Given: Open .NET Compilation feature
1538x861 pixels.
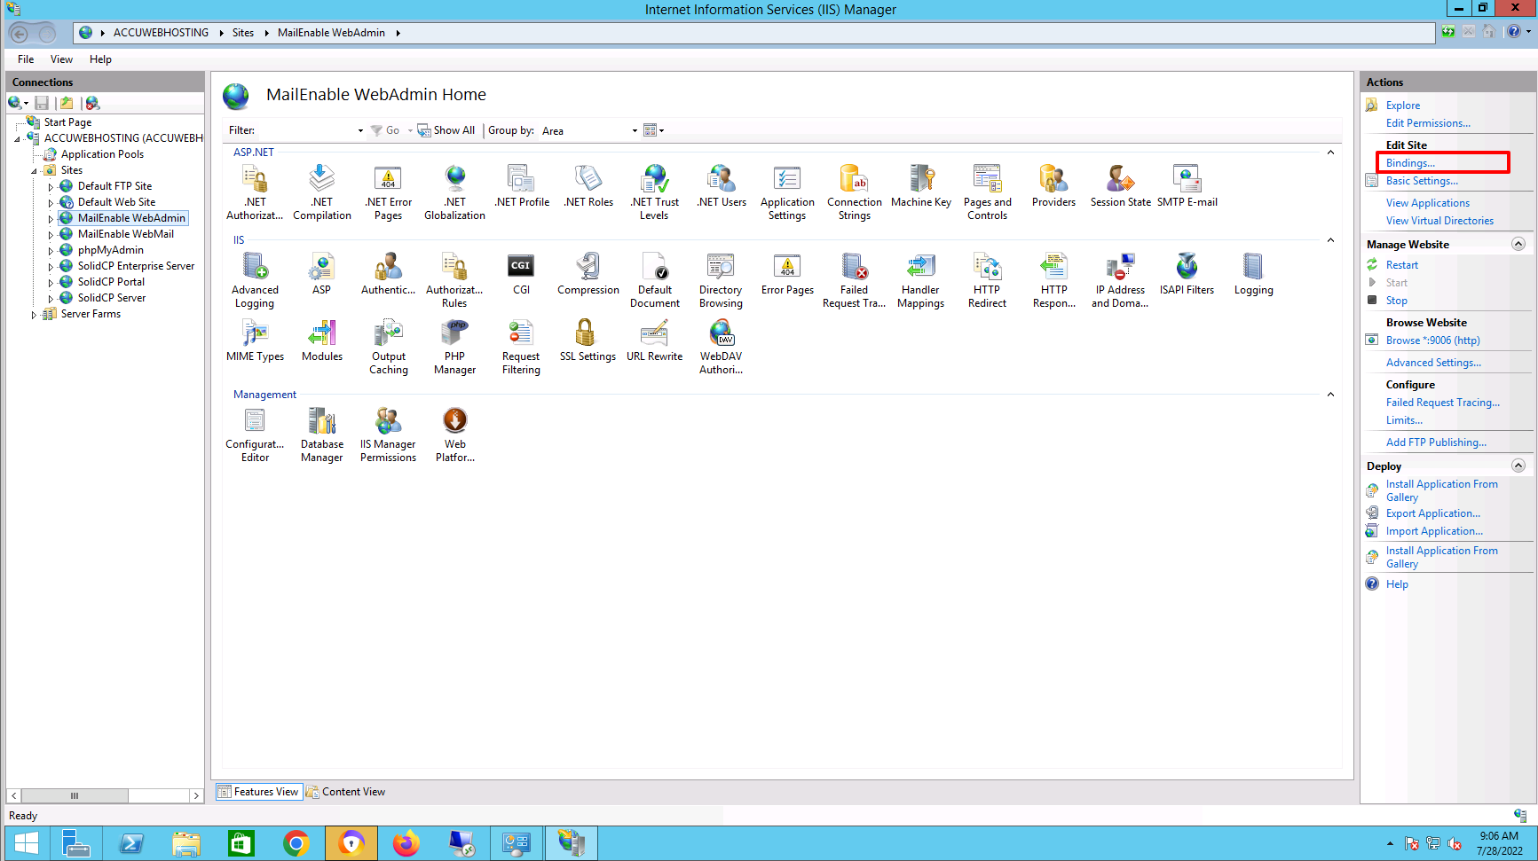Looking at the screenshot, I should coord(322,192).
